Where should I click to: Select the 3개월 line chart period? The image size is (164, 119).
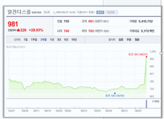[43, 40]
